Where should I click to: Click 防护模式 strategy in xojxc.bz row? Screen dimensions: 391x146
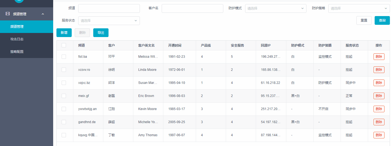point(325,83)
